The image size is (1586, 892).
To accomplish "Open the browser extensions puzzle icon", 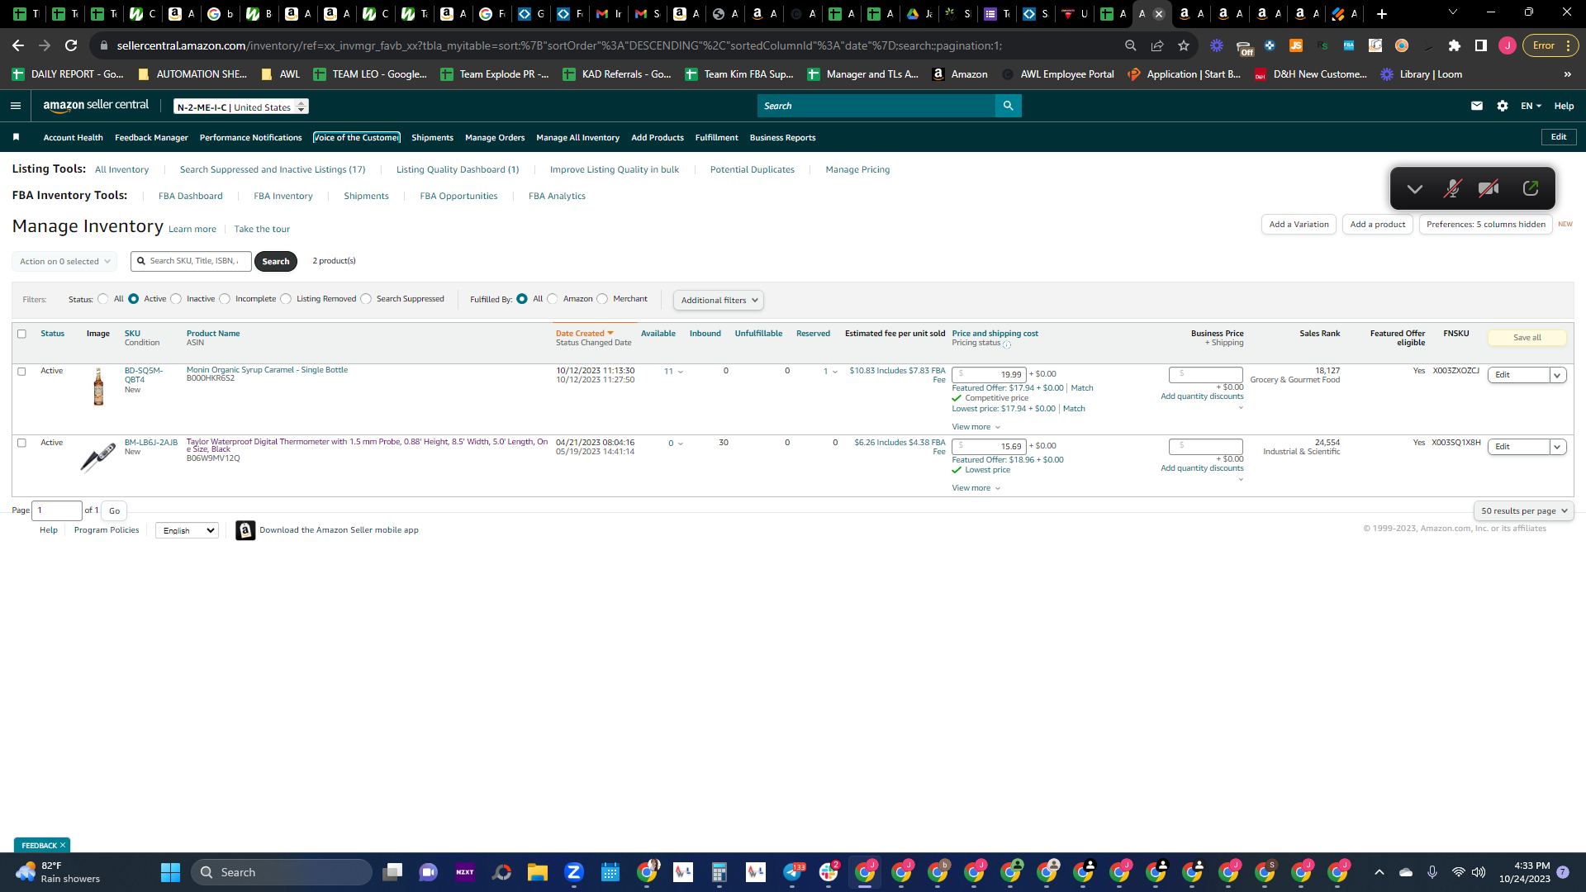I will point(1454,45).
